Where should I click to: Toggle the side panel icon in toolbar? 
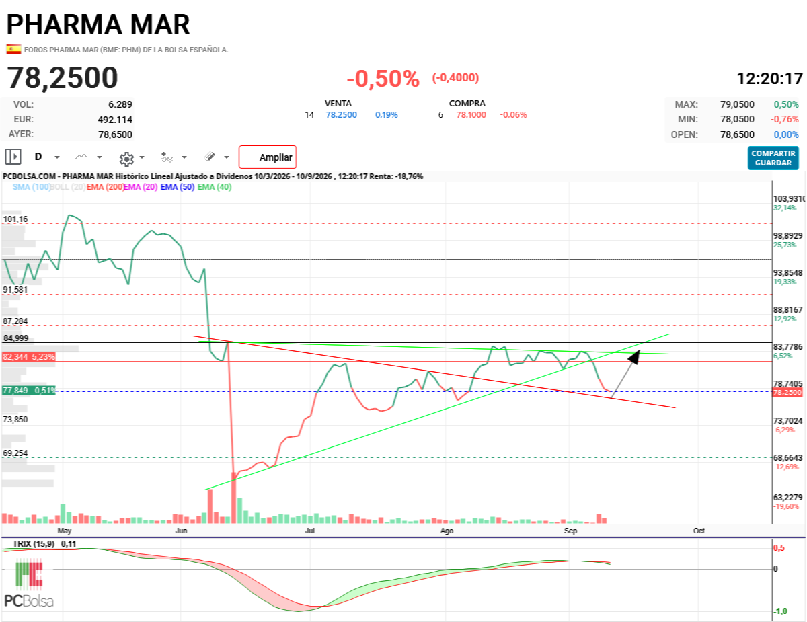pos(13,157)
